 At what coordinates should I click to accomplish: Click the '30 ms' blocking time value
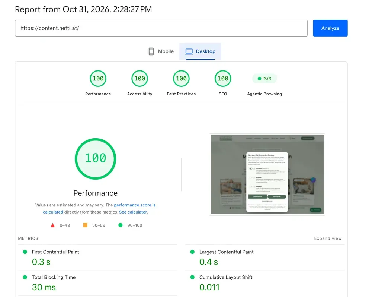[x=44, y=287]
